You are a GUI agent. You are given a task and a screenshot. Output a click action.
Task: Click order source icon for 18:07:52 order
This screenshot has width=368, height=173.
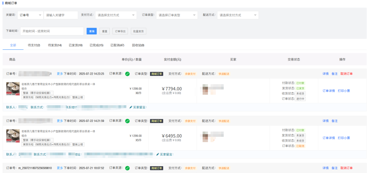(x=127, y=168)
